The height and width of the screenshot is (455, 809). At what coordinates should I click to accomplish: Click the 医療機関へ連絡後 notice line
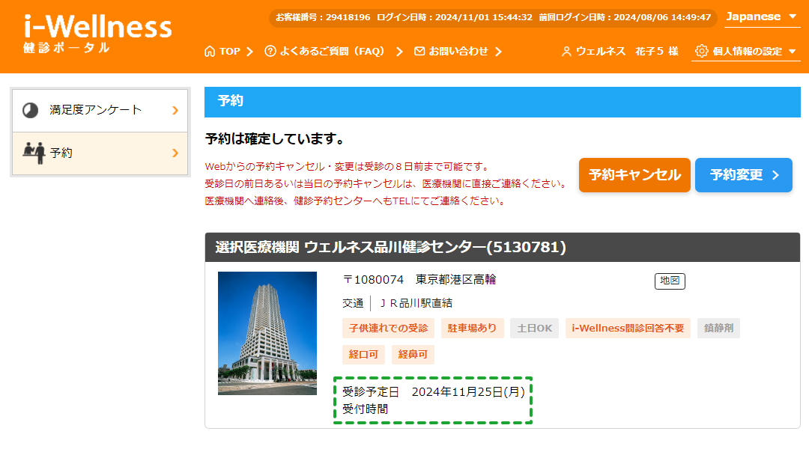(355, 201)
